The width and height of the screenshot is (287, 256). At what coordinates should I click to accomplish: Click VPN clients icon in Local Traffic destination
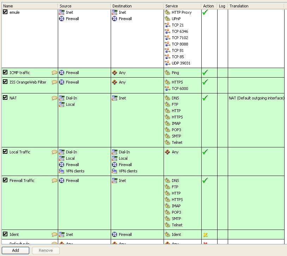click(x=114, y=171)
